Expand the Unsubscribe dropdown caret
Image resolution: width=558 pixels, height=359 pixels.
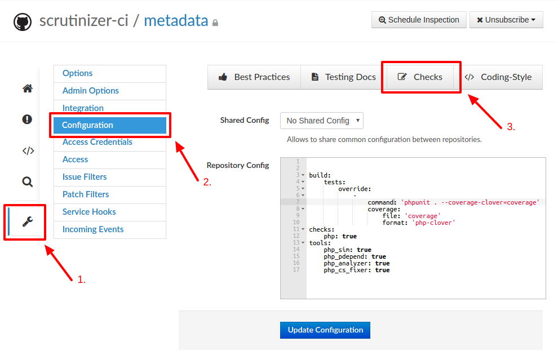point(533,20)
